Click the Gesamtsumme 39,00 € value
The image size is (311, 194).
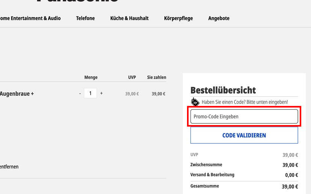coord(290,187)
